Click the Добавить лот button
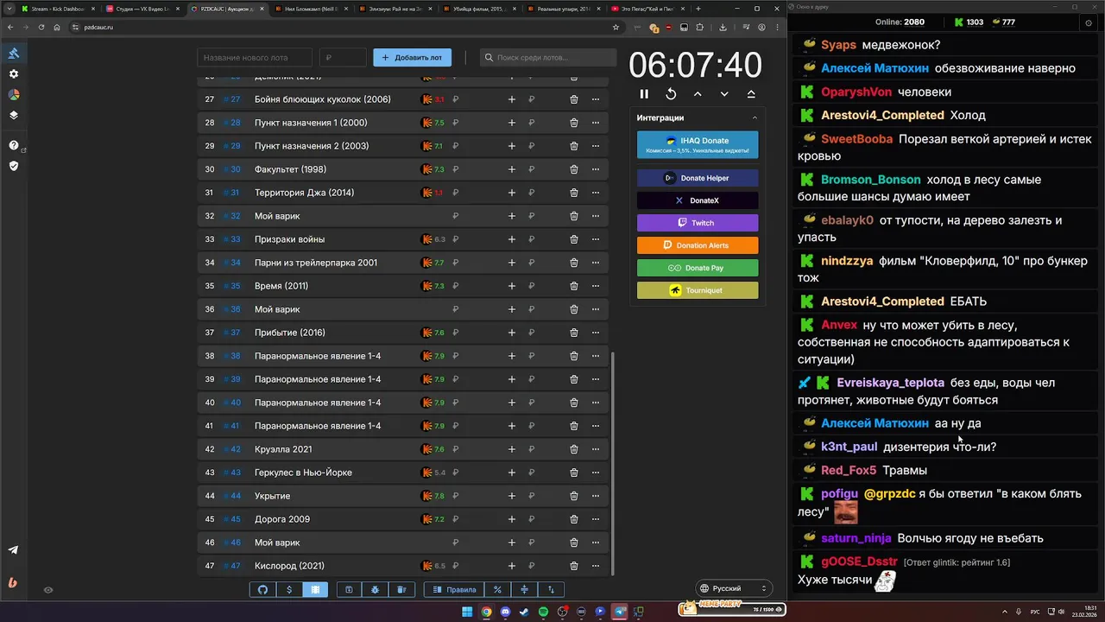The image size is (1105, 622). pyautogui.click(x=412, y=58)
